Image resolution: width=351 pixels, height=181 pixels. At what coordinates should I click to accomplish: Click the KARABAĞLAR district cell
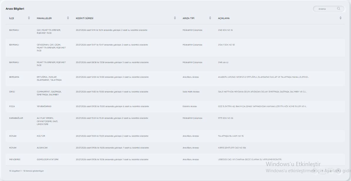tap(16, 118)
